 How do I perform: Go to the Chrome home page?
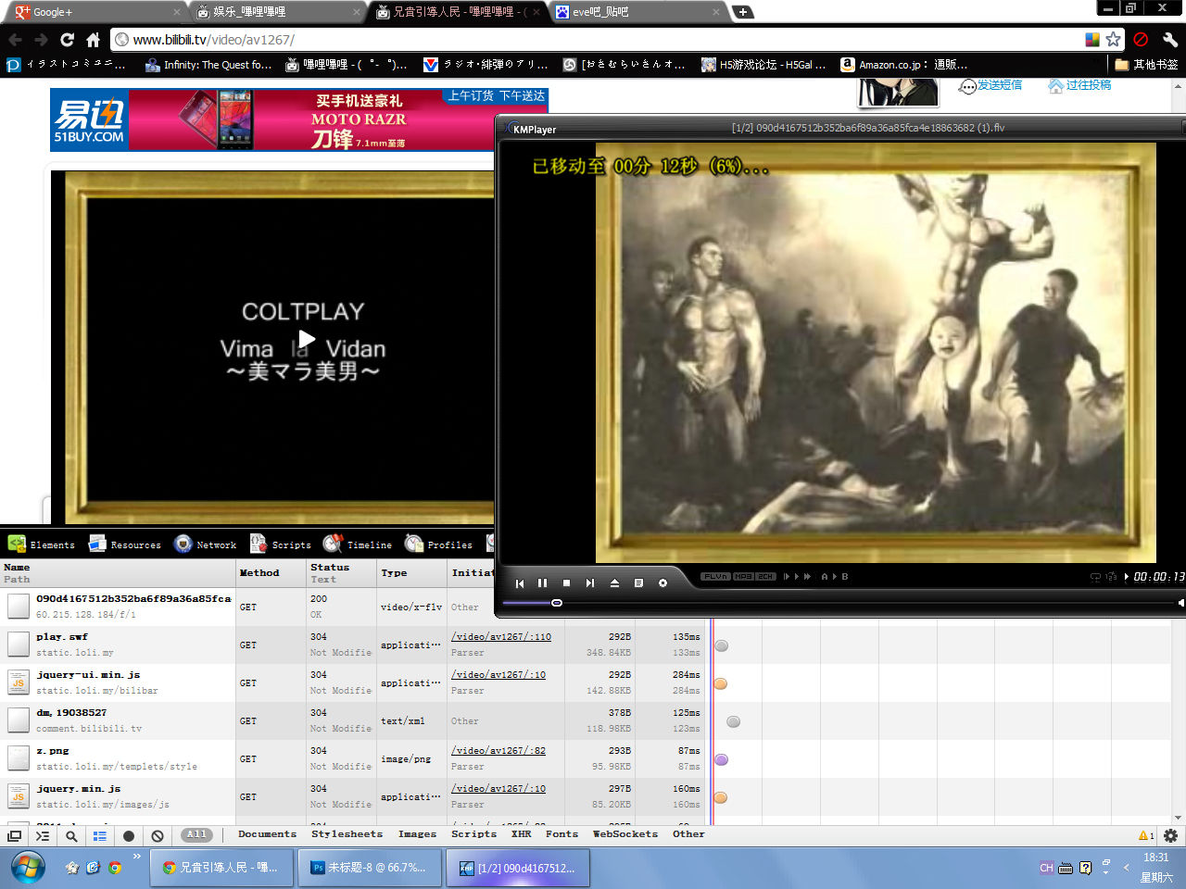[93, 40]
